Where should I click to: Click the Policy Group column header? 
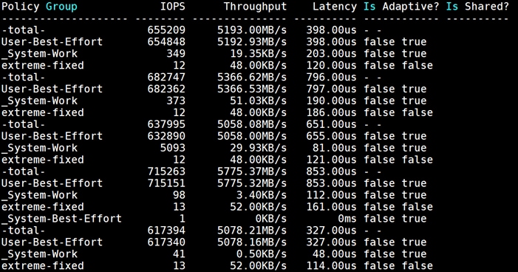tap(39, 7)
